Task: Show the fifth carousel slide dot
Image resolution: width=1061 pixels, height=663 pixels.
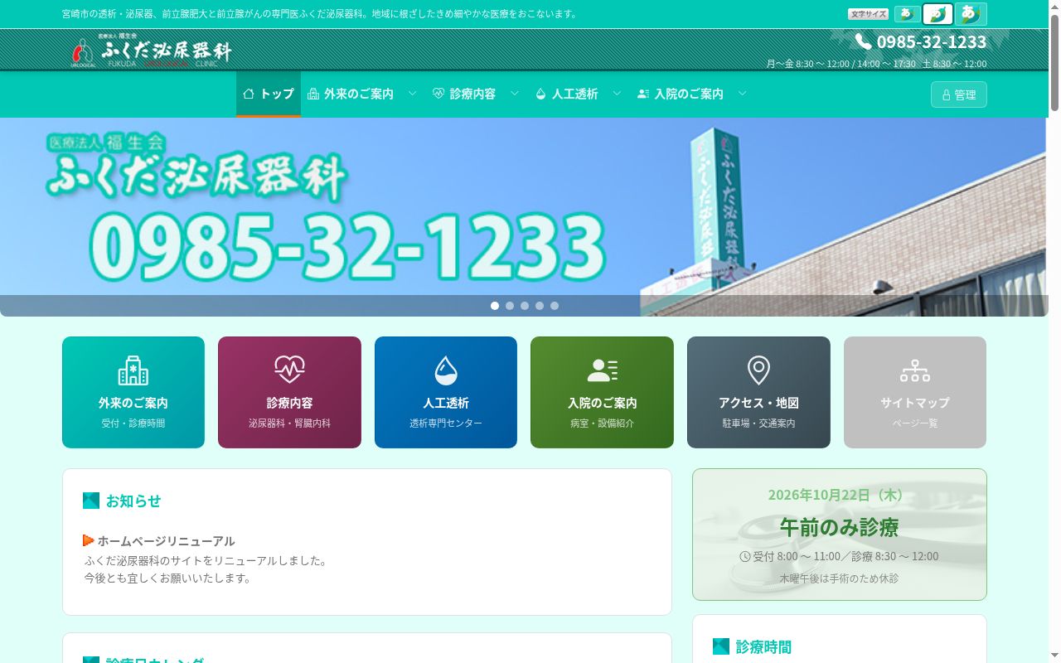Action: point(555,306)
